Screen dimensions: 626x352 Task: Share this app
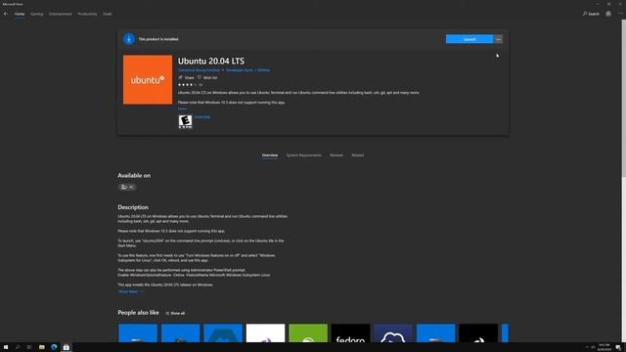(186, 77)
